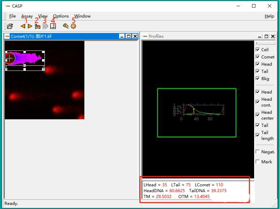Screen dimensions: 280x209
Task: Open the File menu
Action: coord(12,16)
